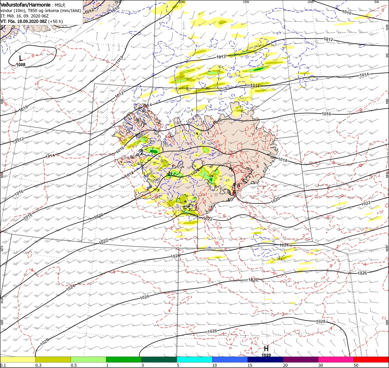Click the yellow 0.1–0.3 mm legend swatch
This screenshot has width=389, height=368.
coord(18,359)
